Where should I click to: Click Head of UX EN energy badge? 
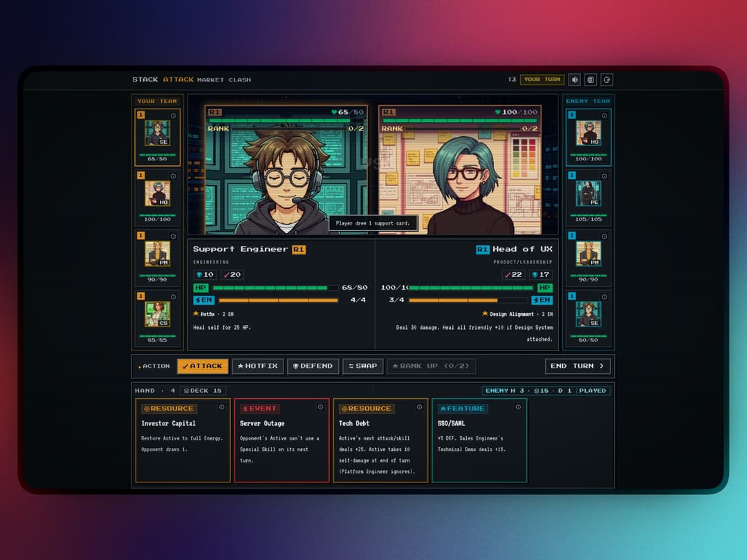[542, 300]
